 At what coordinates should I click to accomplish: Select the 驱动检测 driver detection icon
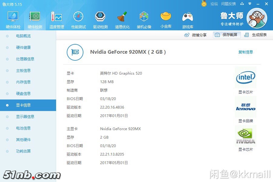point(100,19)
